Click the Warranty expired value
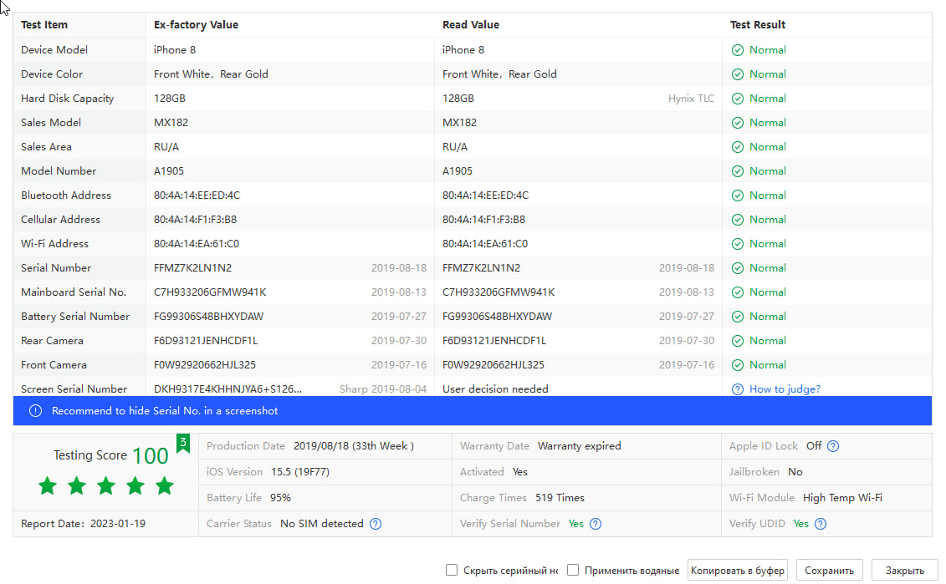The image size is (946, 584). click(579, 446)
